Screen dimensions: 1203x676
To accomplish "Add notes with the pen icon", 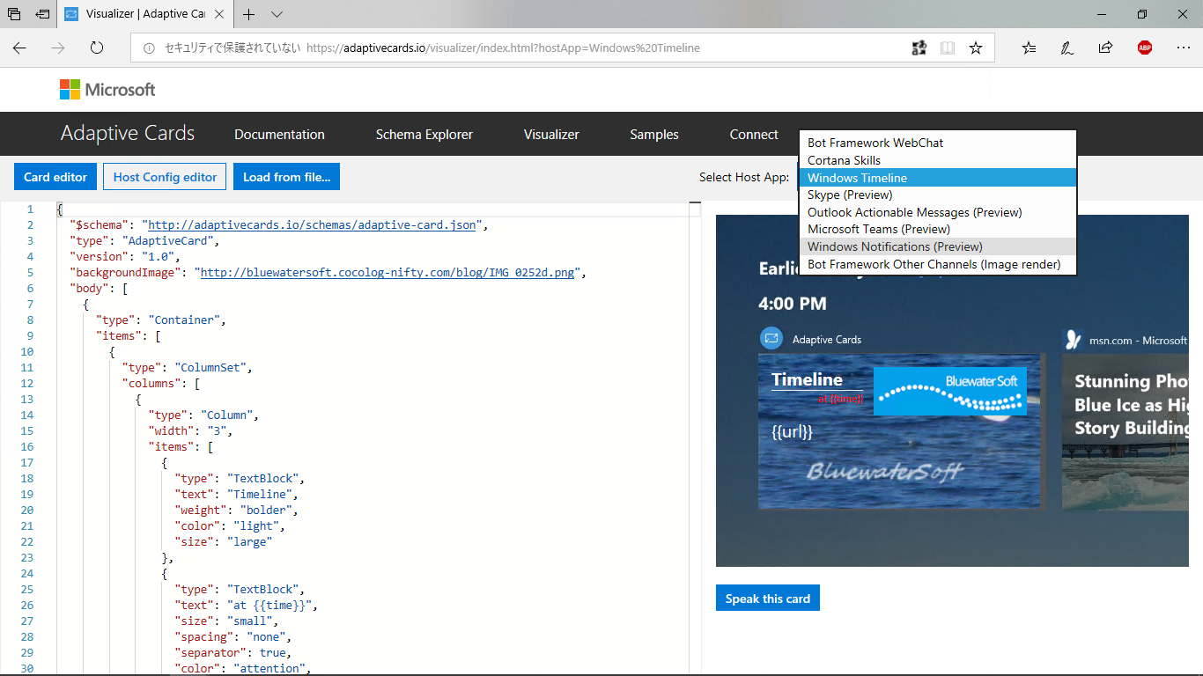I will pyautogui.click(x=1067, y=48).
